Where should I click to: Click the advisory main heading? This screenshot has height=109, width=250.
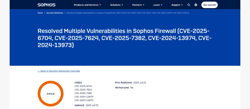tap(124, 38)
